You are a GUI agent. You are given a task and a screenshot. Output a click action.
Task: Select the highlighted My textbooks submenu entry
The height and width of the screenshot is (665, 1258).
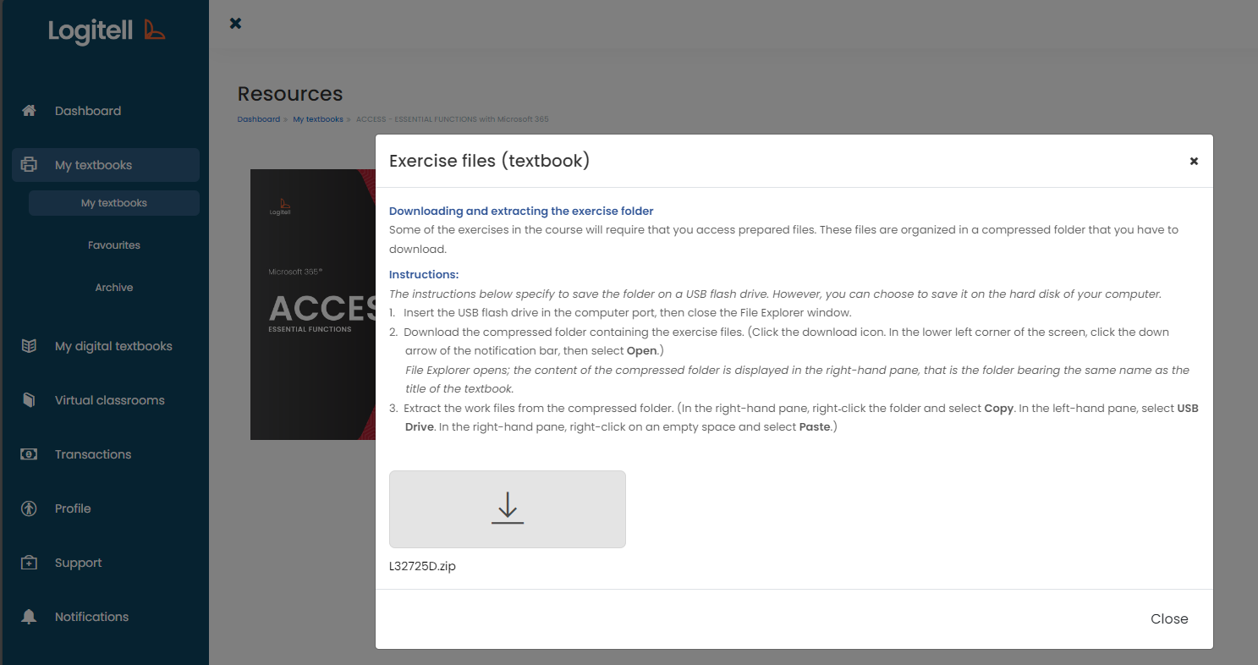tap(113, 202)
